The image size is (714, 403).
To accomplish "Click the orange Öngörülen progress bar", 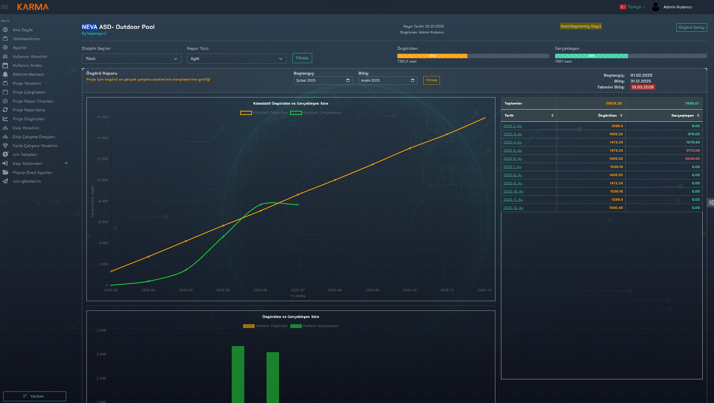I will click(x=432, y=56).
